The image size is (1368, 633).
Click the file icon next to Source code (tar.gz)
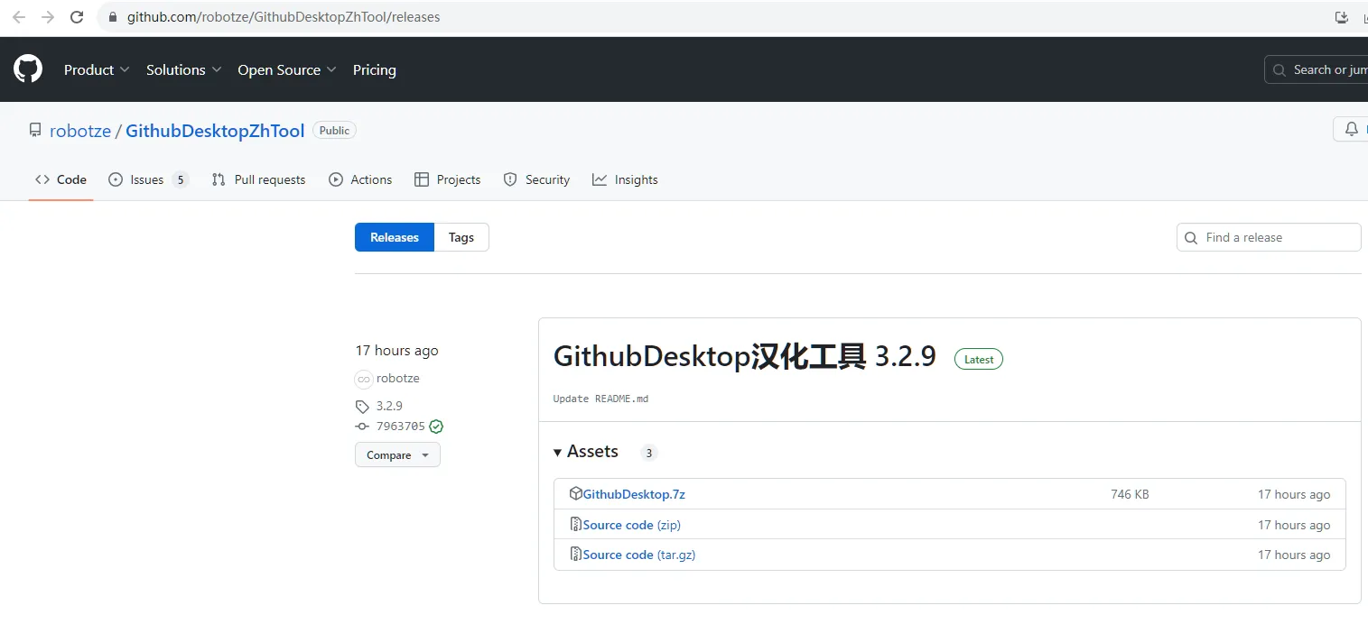575,554
